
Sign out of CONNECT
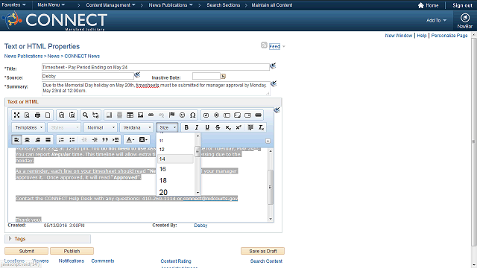(x=462, y=5)
